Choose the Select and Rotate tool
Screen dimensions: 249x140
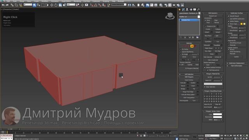coord(56,5)
